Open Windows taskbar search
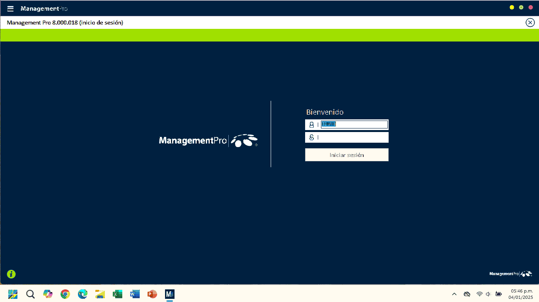 point(30,294)
